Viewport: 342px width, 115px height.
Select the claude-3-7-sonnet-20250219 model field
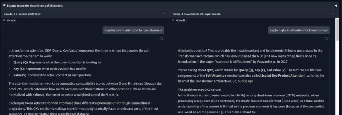pos(85,14)
